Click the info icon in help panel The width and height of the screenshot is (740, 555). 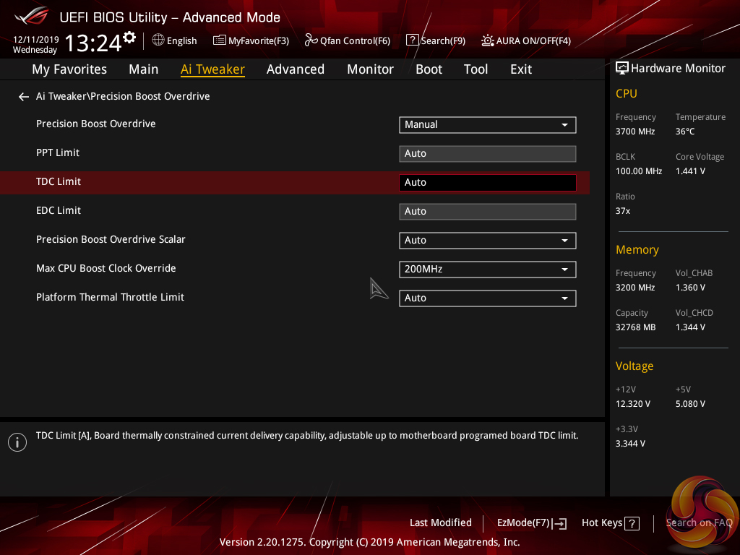pyautogui.click(x=17, y=442)
